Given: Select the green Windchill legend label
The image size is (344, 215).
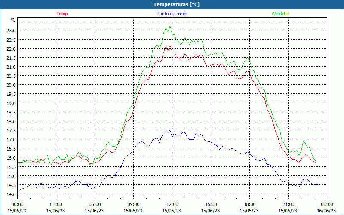Looking at the screenshot, I should pos(280,14).
